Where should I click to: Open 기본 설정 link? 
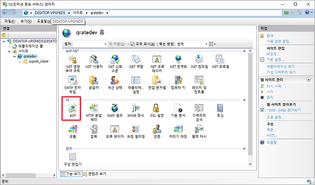(x=275, y=60)
